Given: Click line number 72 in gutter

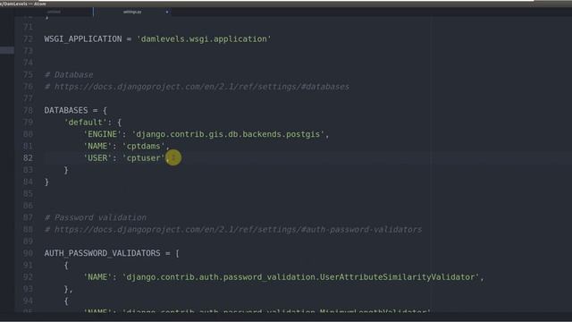Looking at the screenshot, I should coord(28,39).
